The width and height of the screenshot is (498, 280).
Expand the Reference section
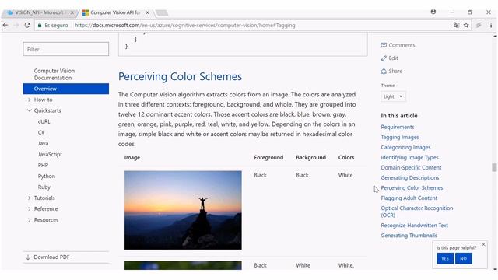[30, 209]
